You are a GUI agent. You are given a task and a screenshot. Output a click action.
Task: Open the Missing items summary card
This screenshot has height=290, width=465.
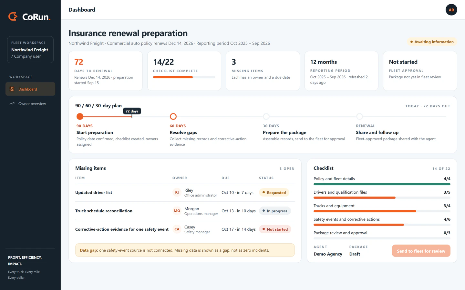[263, 71]
